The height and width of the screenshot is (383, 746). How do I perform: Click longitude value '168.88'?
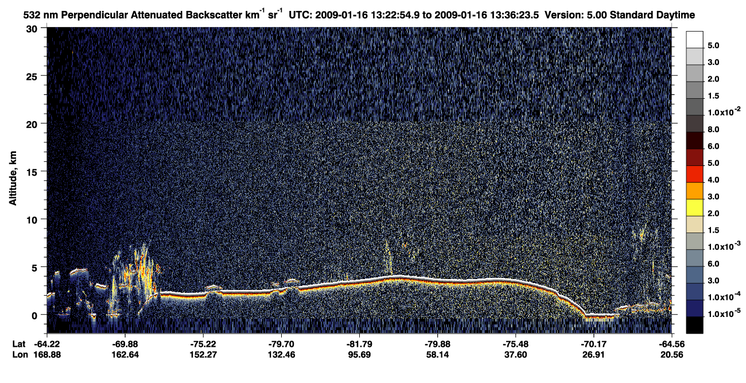47,355
